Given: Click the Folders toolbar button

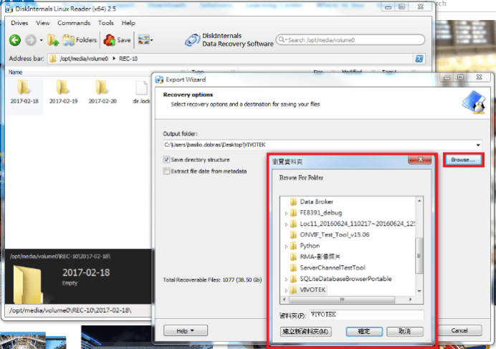Looking at the screenshot, I should [x=80, y=40].
